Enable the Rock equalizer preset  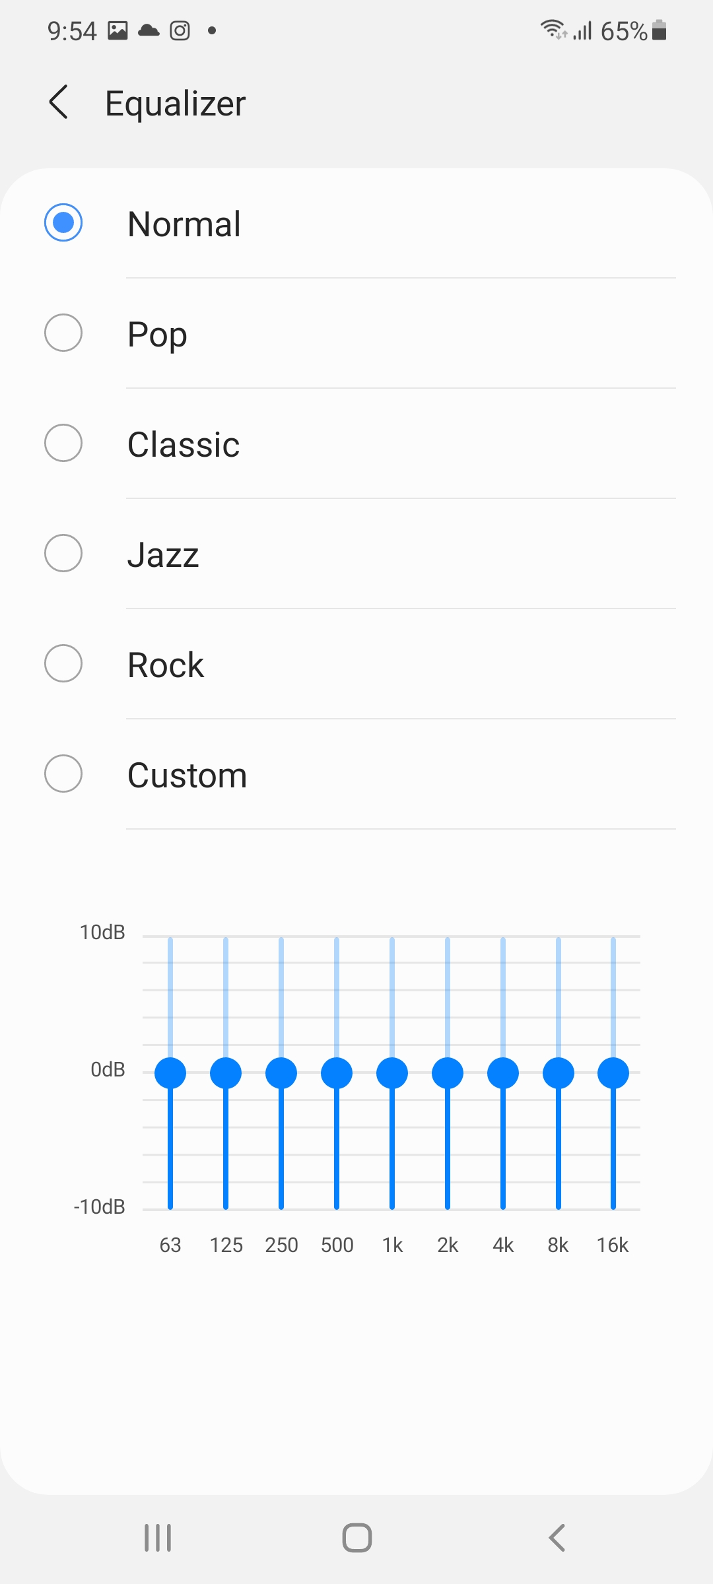point(63,663)
